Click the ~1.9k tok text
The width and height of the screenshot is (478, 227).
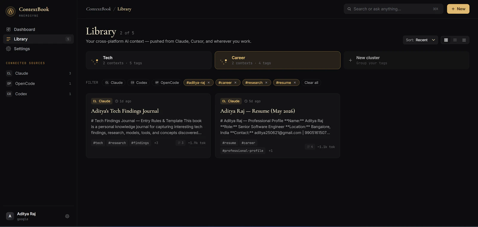click(197, 143)
